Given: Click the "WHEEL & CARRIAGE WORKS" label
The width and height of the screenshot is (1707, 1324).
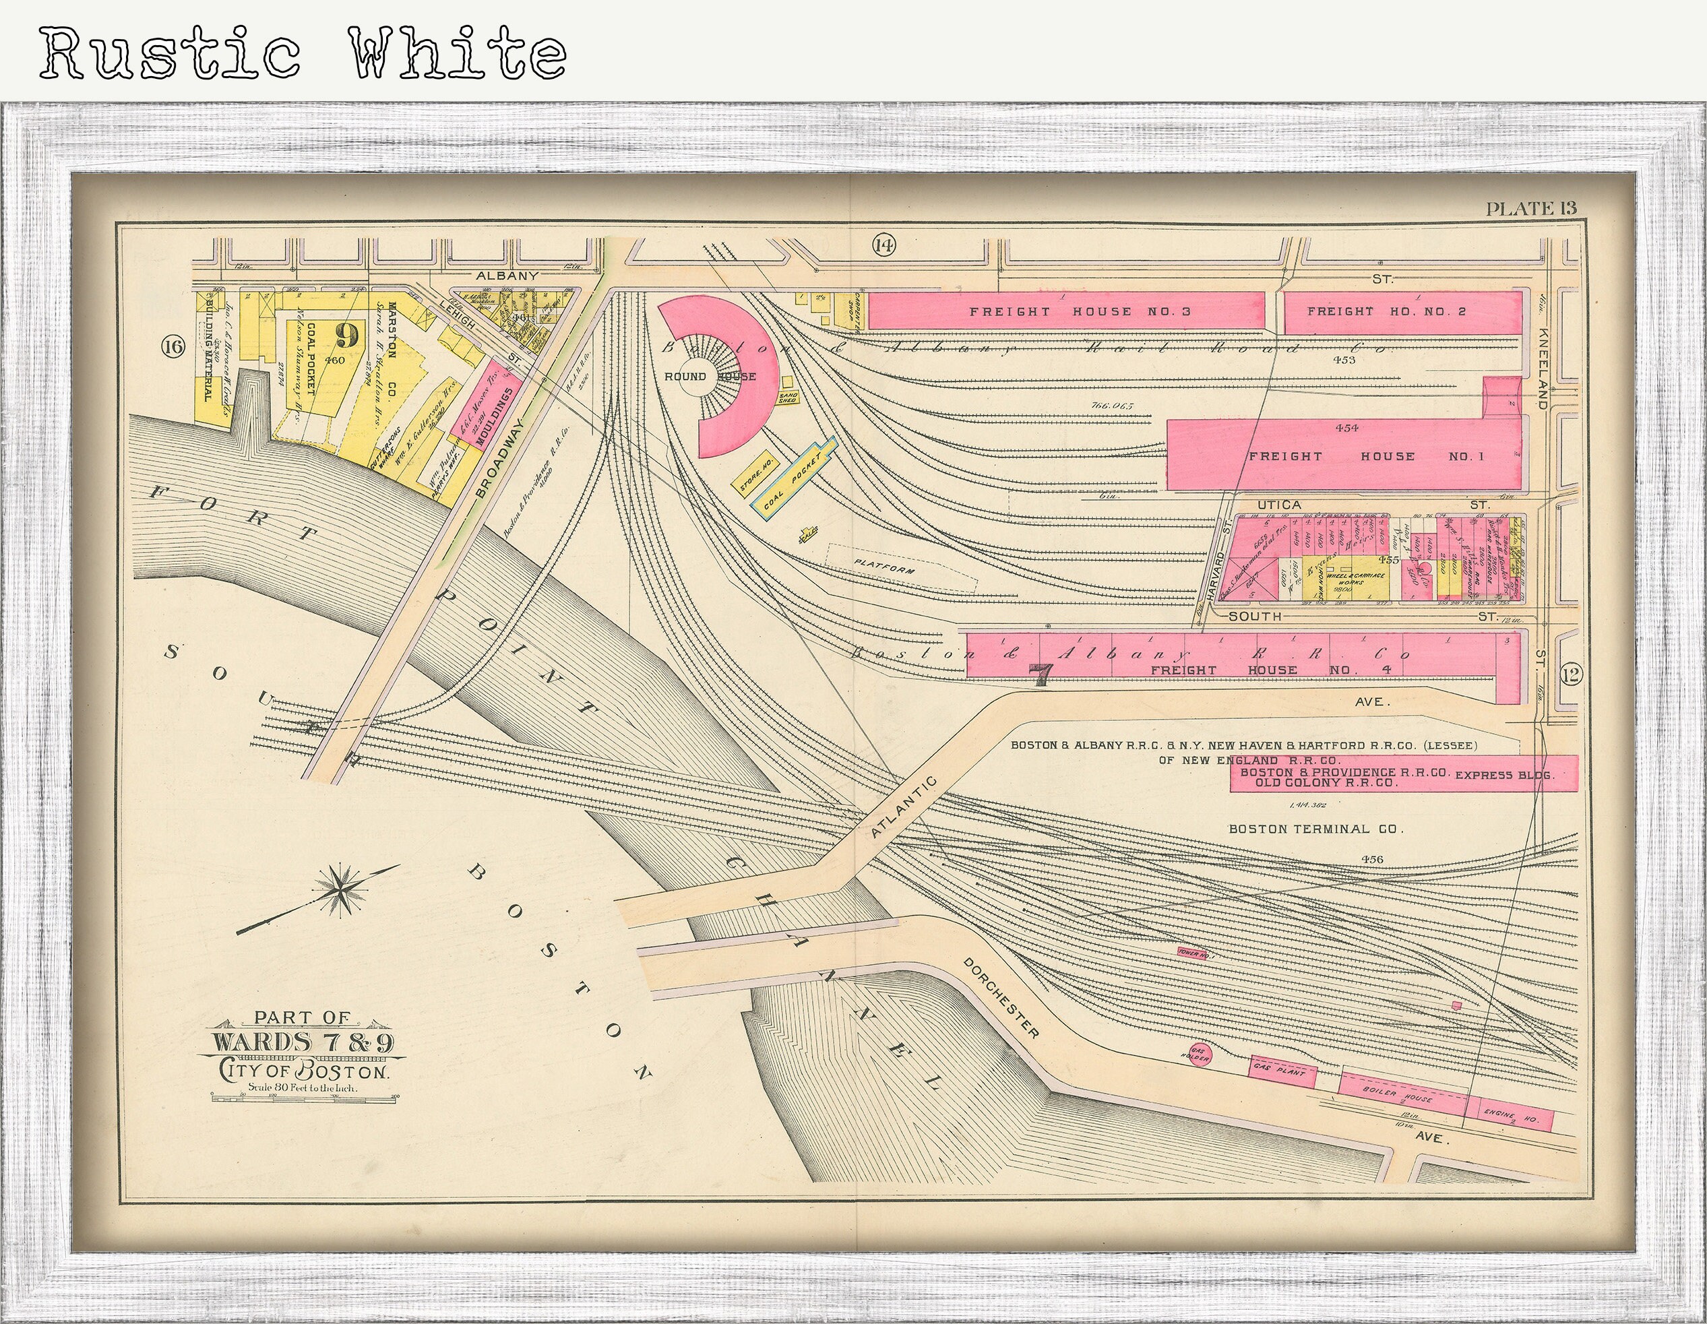Looking at the screenshot, I should click(1355, 580).
